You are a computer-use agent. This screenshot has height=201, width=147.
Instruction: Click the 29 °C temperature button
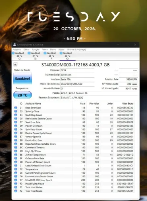(x=23, y=95)
